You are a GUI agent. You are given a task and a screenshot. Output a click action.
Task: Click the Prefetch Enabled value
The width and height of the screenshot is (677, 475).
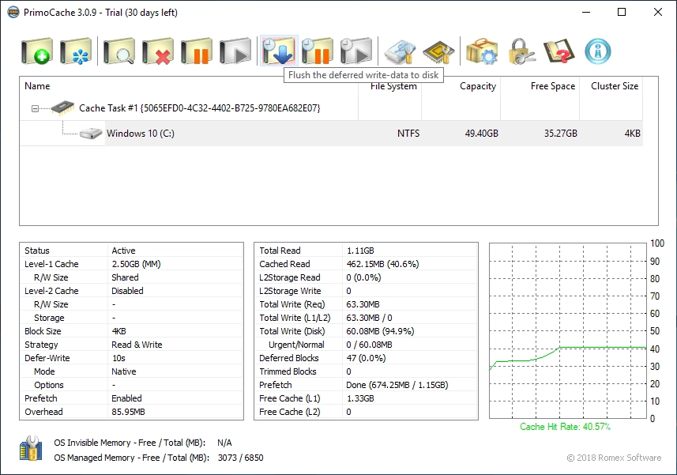(x=126, y=398)
